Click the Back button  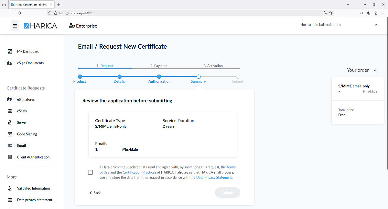pyautogui.click(x=95, y=193)
